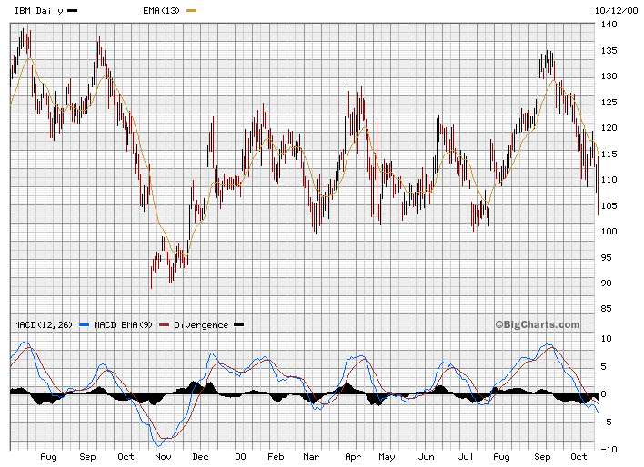The height and width of the screenshot is (467, 644).
Task: Pick the Apr month marker
Action: pos(352,458)
